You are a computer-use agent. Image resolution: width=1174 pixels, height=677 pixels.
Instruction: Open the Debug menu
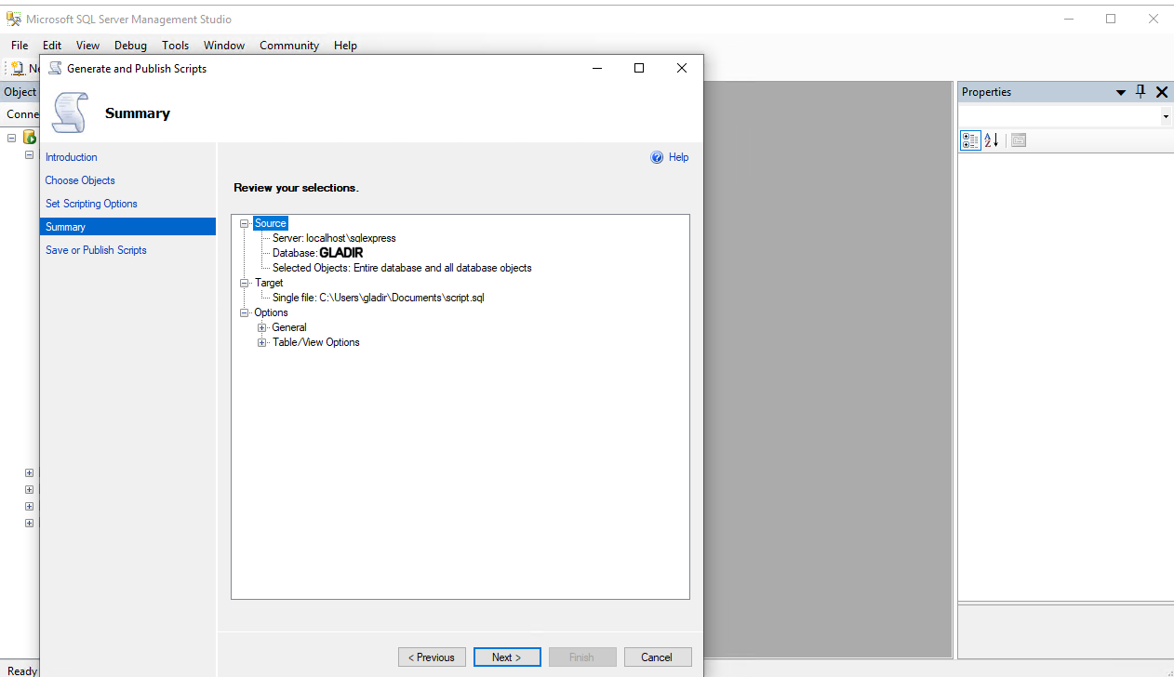point(130,45)
